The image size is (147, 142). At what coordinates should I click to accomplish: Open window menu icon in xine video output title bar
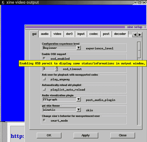3,2
